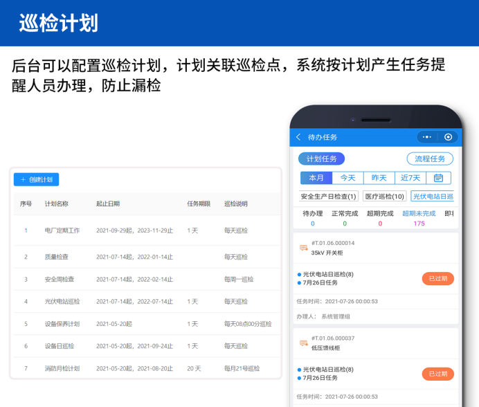Open the 电厂定期工作 plan row
Image resolution: width=479 pixels, height=407 pixels.
click(x=62, y=230)
